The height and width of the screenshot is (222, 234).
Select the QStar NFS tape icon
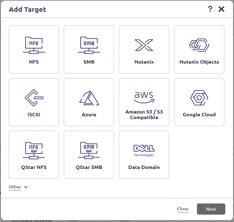pyautogui.click(x=34, y=150)
